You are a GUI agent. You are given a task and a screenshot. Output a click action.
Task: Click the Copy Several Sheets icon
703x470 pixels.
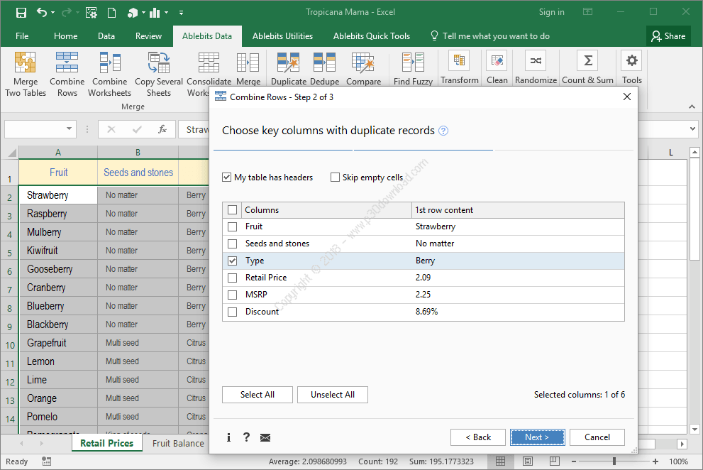[x=158, y=64]
